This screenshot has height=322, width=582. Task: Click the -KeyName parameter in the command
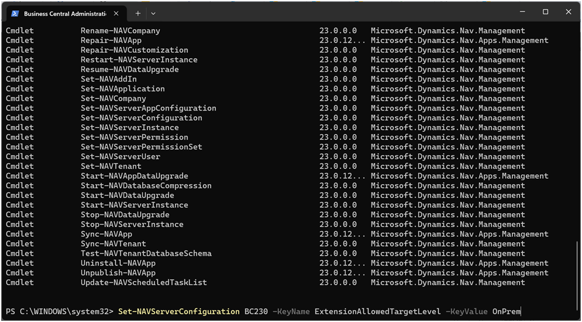(291, 312)
